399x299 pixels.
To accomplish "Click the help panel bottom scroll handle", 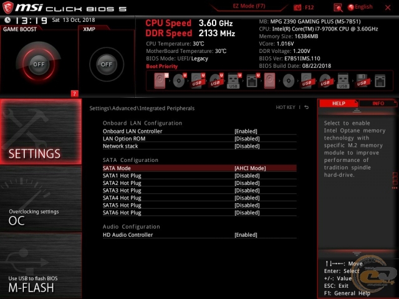I will tap(357, 254).
